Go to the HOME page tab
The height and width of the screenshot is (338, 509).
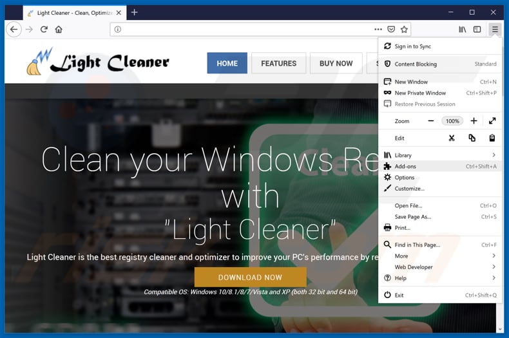coord(227,63)
